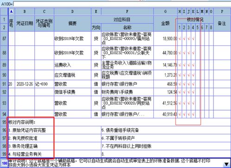Click check mark in column 1 of row 91
Screen dimensions: 231x168
click(180, 84)
